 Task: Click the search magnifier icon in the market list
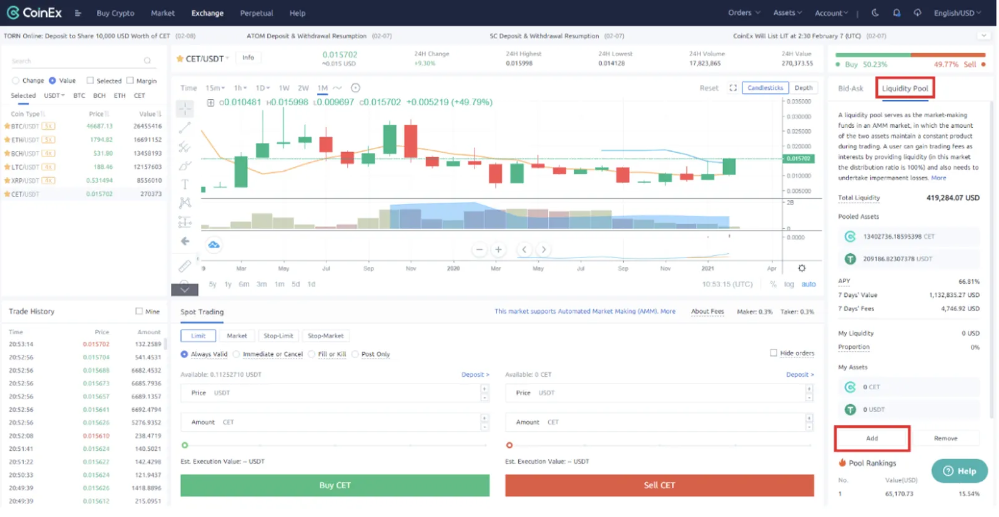147,60
